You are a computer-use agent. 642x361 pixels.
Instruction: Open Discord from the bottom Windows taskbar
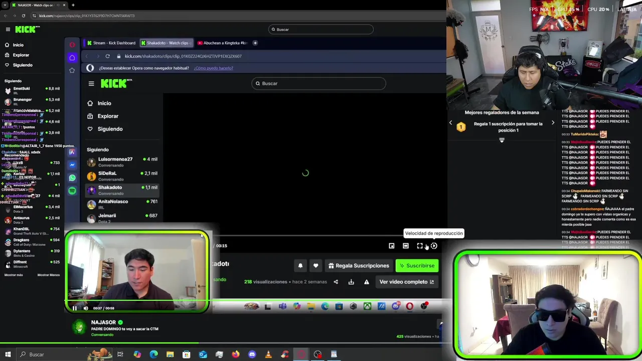pos(252,354)
